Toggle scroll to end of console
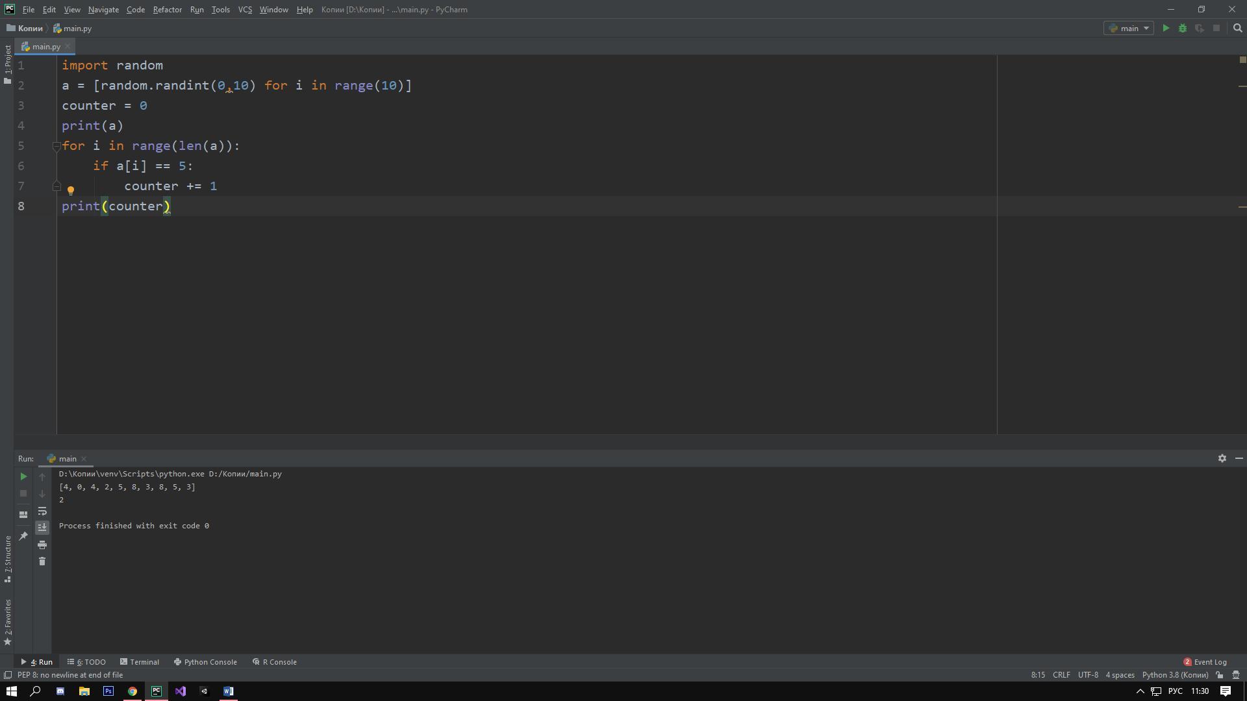This screenshot has height=701, width=1247. click(42, 527)
